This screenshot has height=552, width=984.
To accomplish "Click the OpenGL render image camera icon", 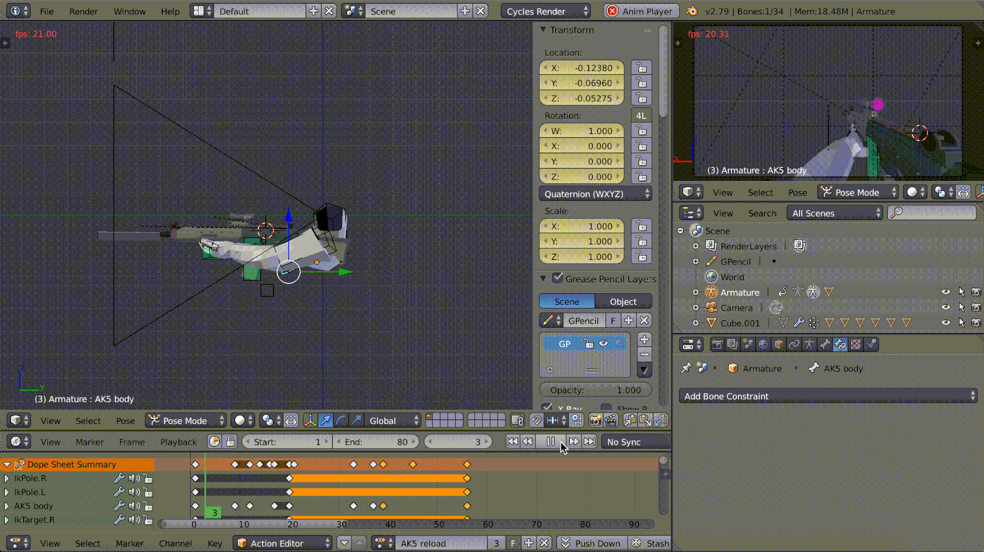I will [x=595, y=421].
